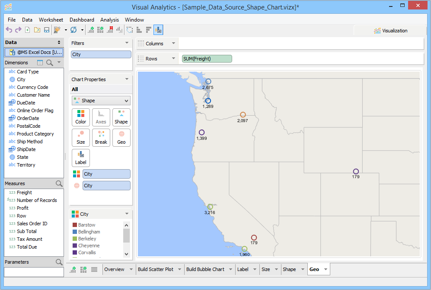
Task: Open the Color chart property
Action: (x=81, y=117)
